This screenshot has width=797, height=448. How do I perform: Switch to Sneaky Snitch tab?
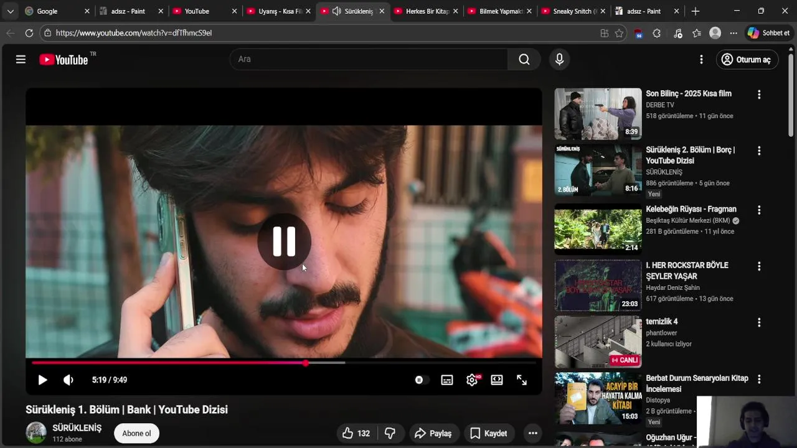click(x=573, y=11)
